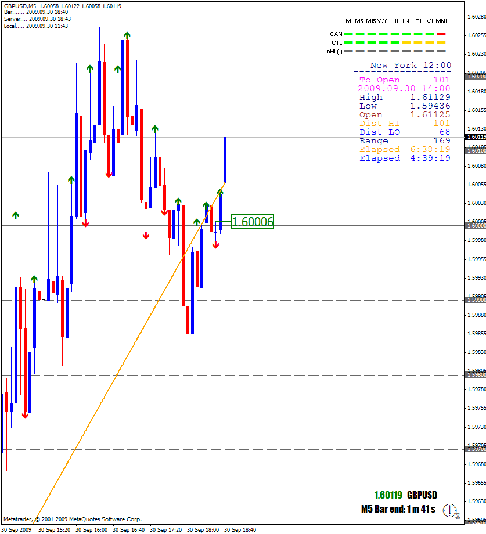Click the '30 Sep 2009' time axis label
Screen dimensions: 486x534
click(x=16, y=529)
